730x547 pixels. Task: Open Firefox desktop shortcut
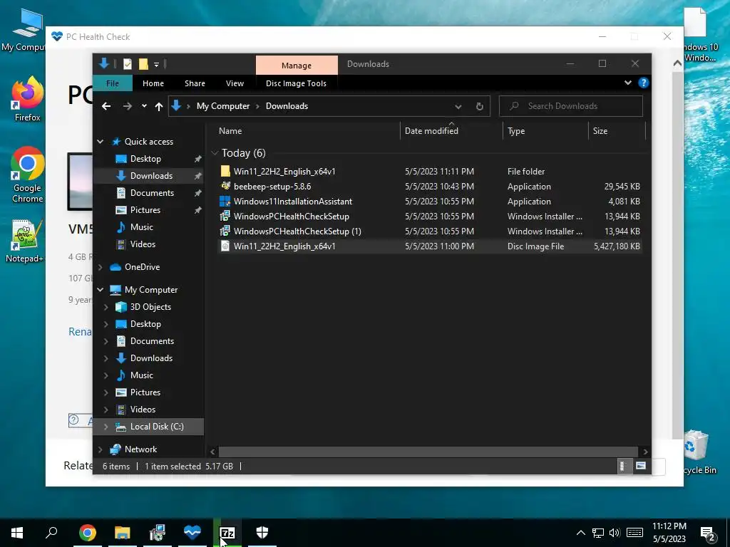[x=28, y=99]
